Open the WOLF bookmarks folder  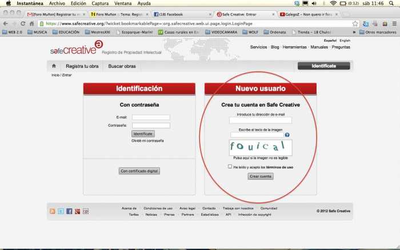tap(250, 33)
